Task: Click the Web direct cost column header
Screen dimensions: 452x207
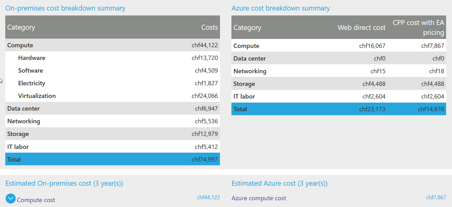Action: 361,27
